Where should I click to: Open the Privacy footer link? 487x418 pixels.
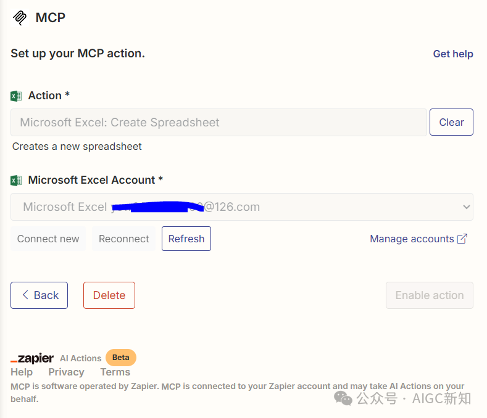(66, 372)
